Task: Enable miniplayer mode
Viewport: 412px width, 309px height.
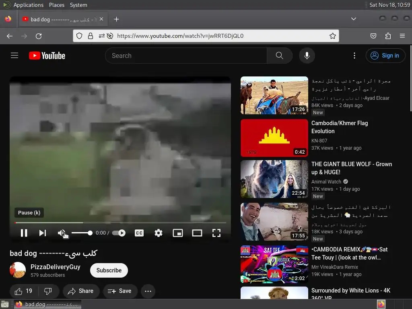Action: [178, 233]
